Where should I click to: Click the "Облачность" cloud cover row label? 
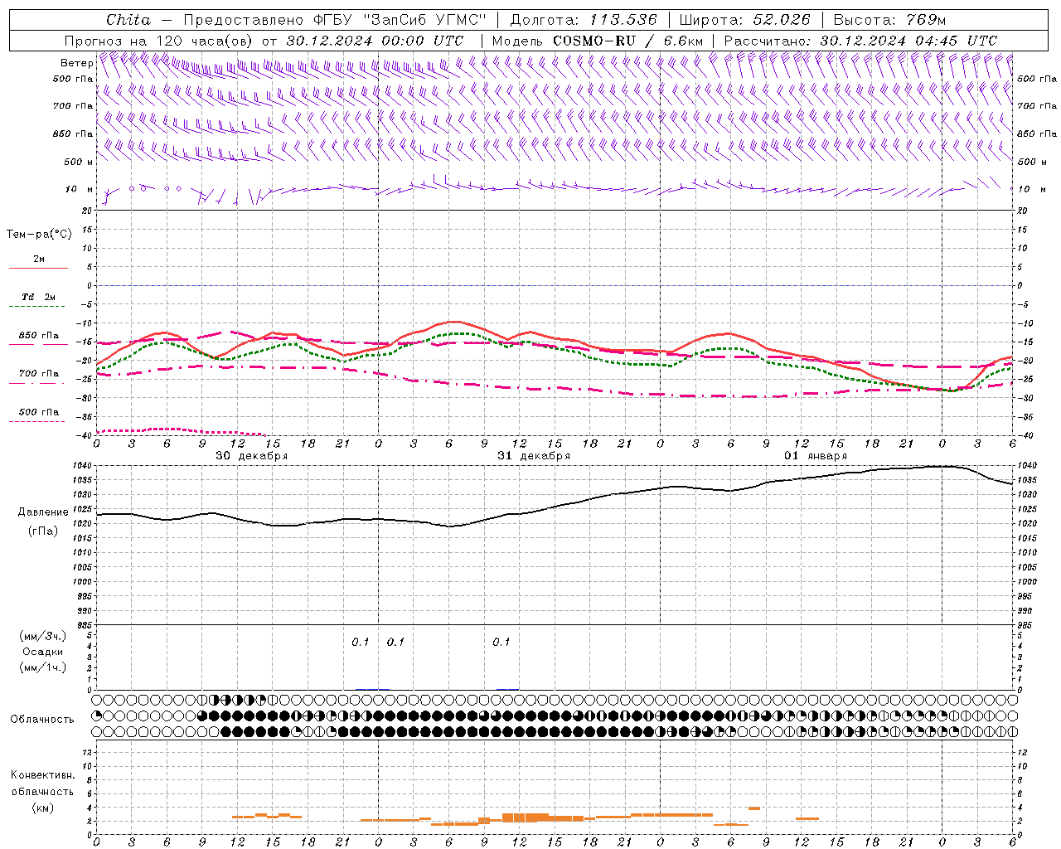[x=42, y=719]
